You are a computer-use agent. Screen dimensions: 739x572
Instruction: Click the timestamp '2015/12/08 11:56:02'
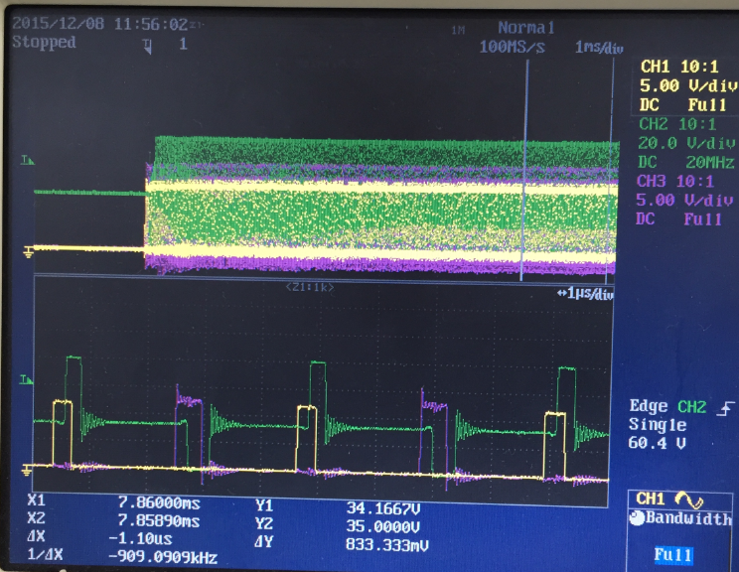coord(100,24)
